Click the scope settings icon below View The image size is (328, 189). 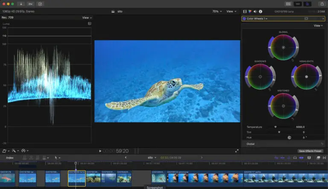(90, 24)
